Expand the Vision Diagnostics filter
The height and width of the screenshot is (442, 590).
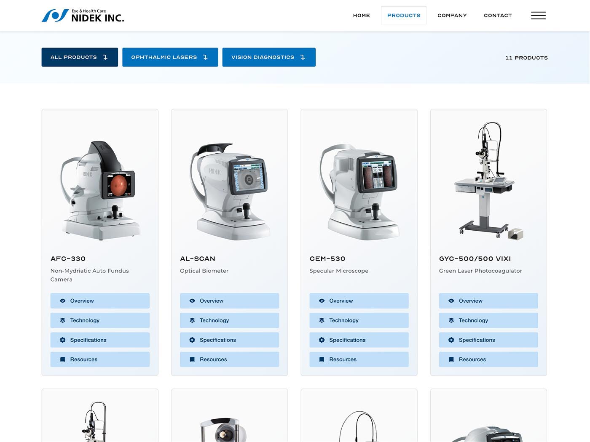pos(269,57)
